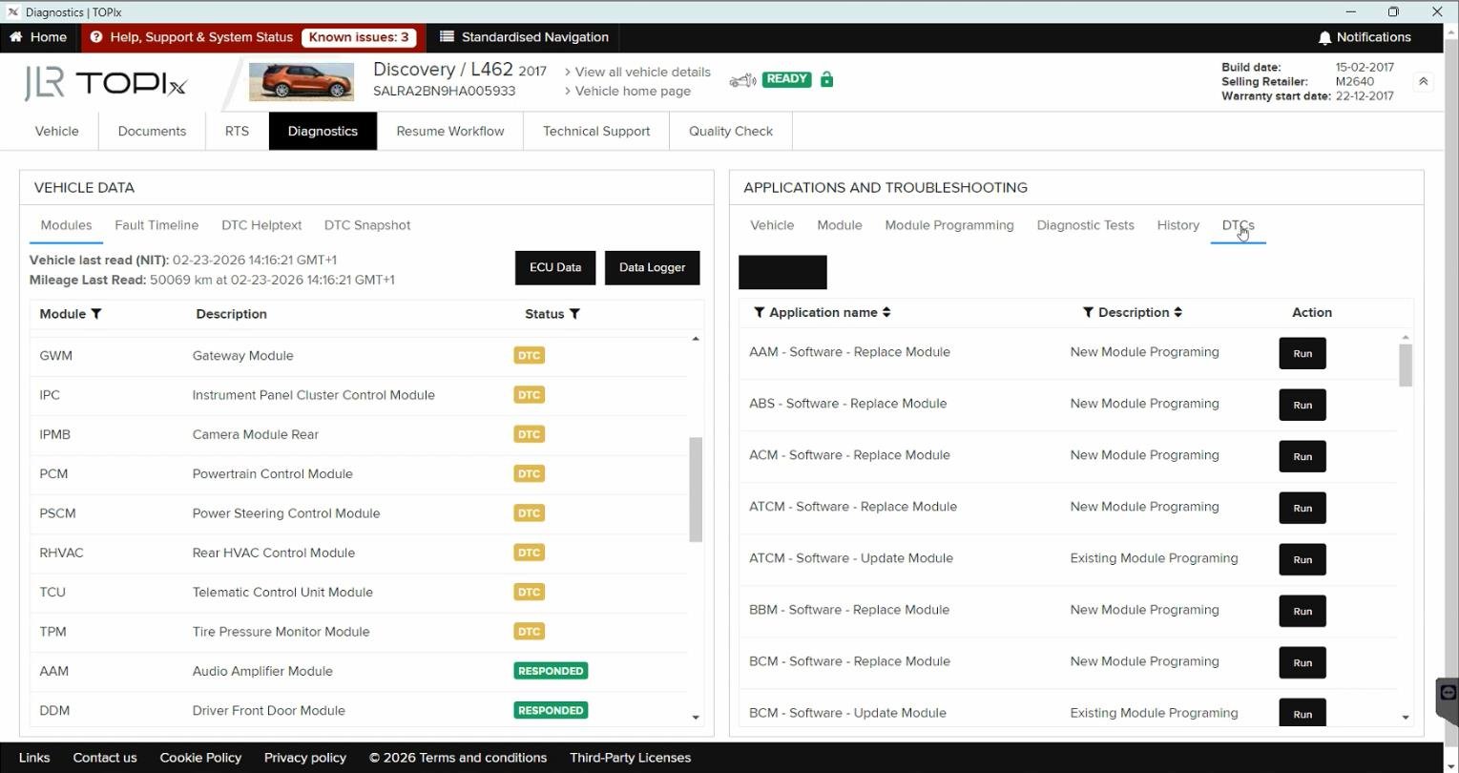Click the JLR TOPIx logo

click(105, 83)
